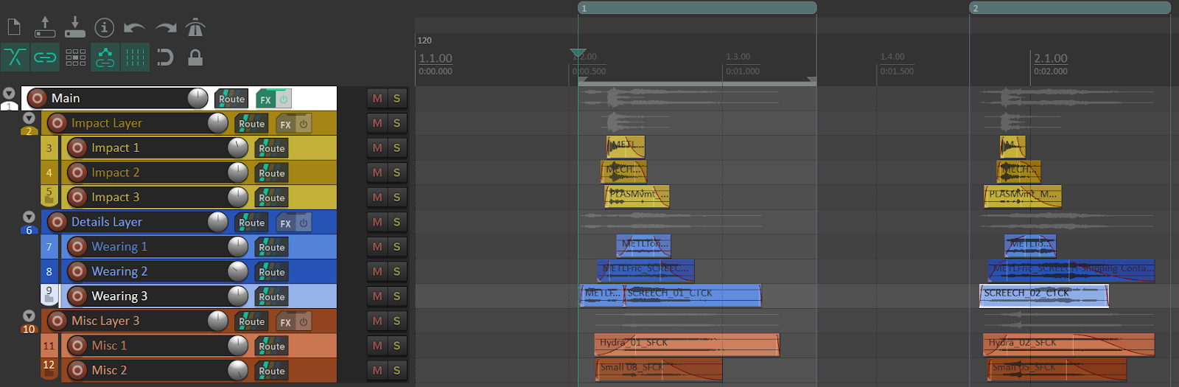The image size is (1179, 387).
Task: Collapse the Details Layer folder track
Action: point(29,217)
